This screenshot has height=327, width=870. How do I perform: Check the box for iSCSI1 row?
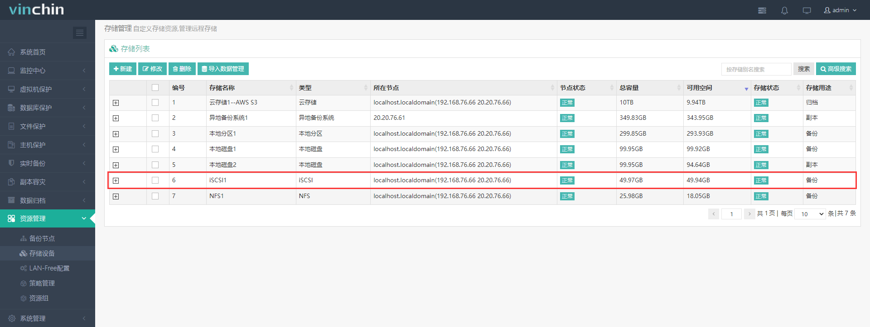point(155,180)
